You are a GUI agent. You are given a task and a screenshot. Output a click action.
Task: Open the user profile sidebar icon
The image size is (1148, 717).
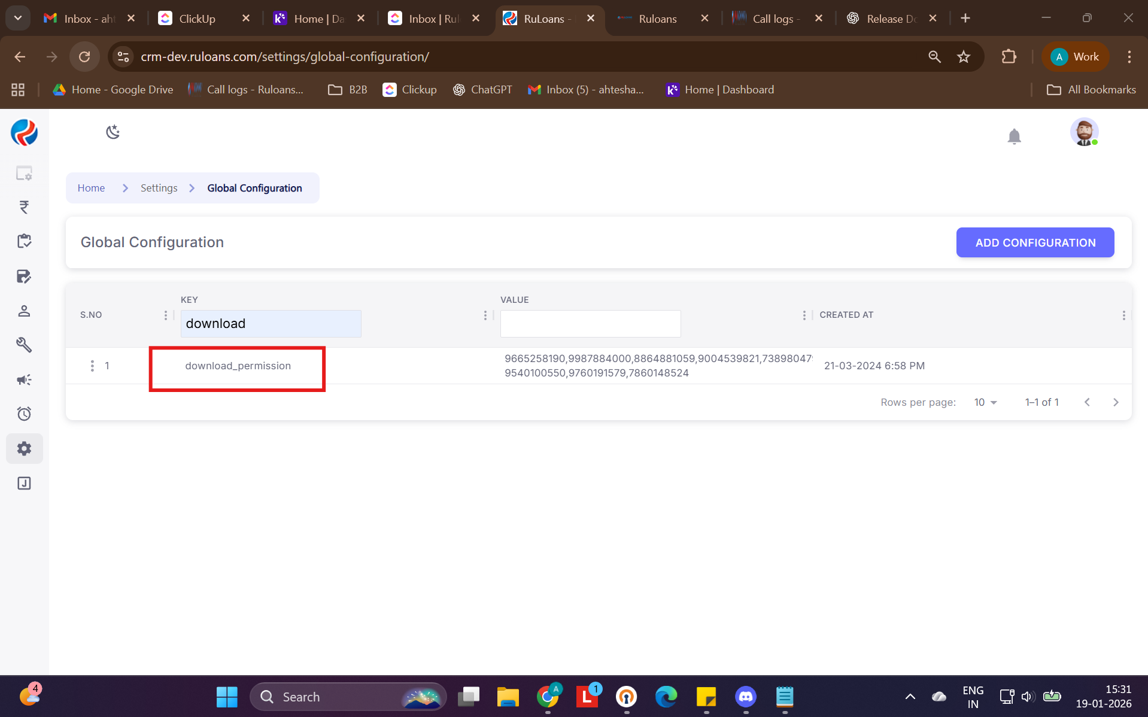24,311
